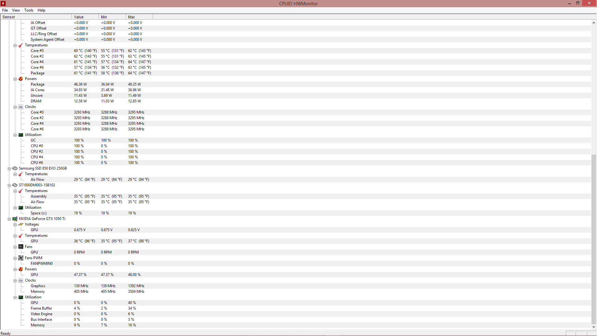Select the Frame Buffer utilization row

click(x=41, y=308)
